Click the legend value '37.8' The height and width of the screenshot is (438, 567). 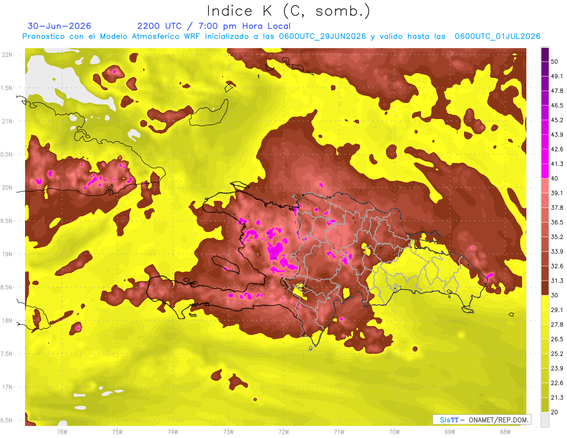click(x=557, y=207)
